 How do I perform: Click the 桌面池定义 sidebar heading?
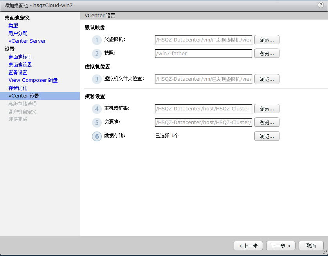pos(17,18)
